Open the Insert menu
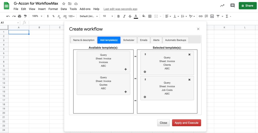This screenshot has height=133, width=258. click(42, 9)
